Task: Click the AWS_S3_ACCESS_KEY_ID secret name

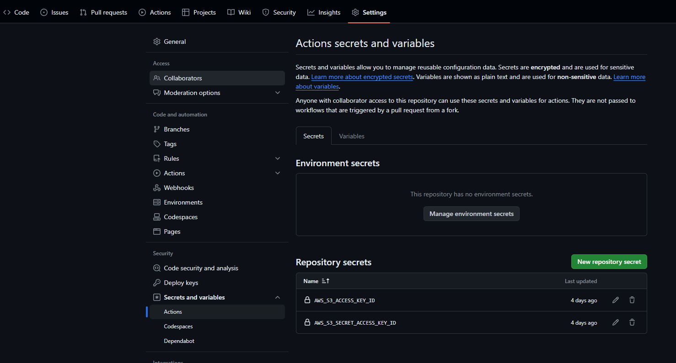Action: coord(344,300)
